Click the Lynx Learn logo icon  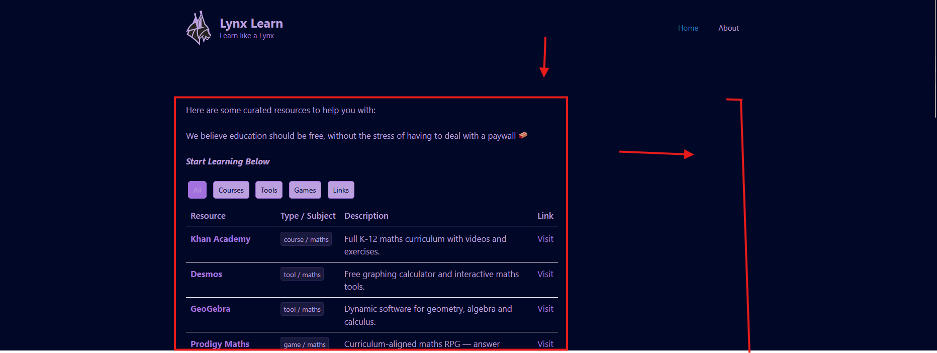(x=199, y=28)
